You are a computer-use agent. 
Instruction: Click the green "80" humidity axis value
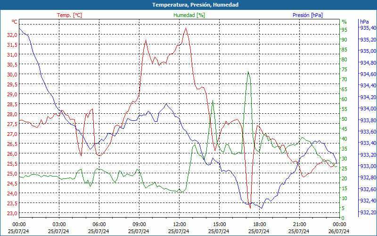(344, 59)
